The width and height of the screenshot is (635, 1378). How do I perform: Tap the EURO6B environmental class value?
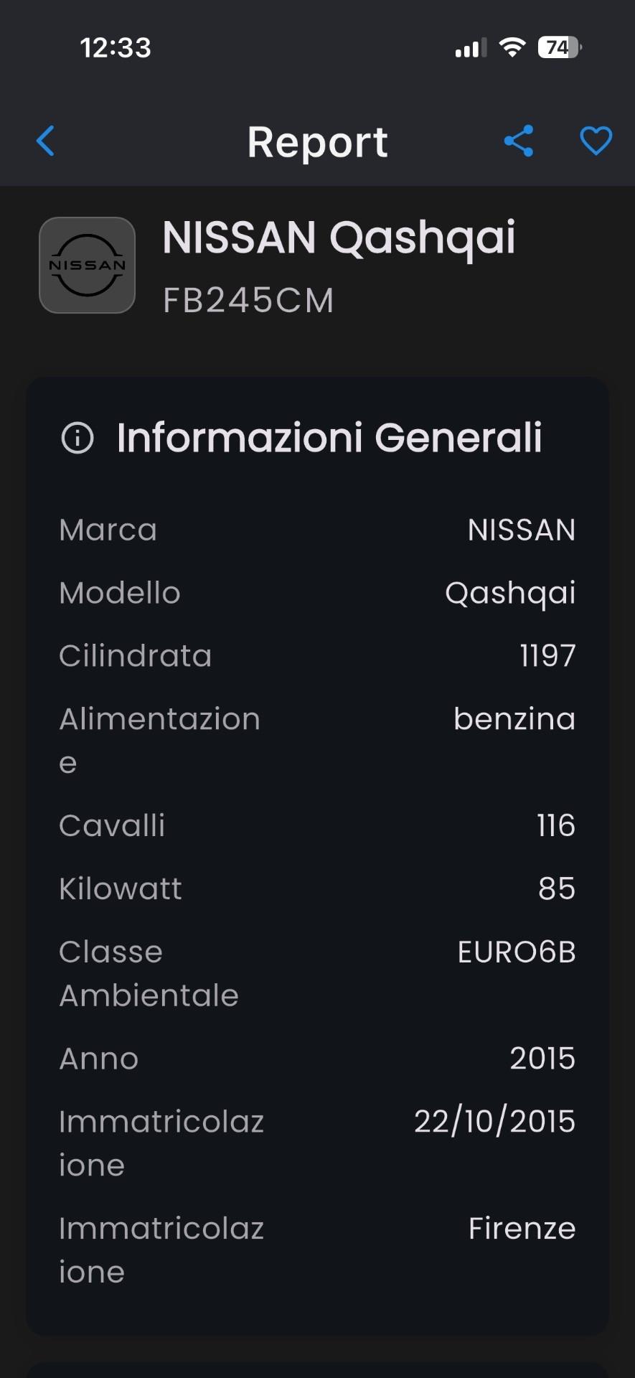[x=517, y=952]
